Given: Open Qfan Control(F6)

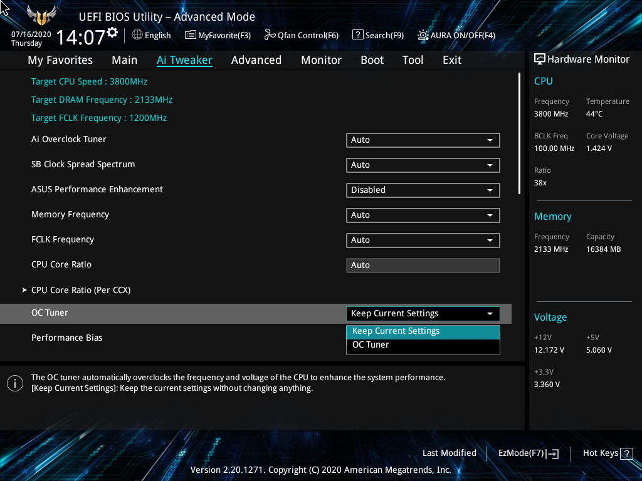Looking at the screenshot, I should 302,35.
